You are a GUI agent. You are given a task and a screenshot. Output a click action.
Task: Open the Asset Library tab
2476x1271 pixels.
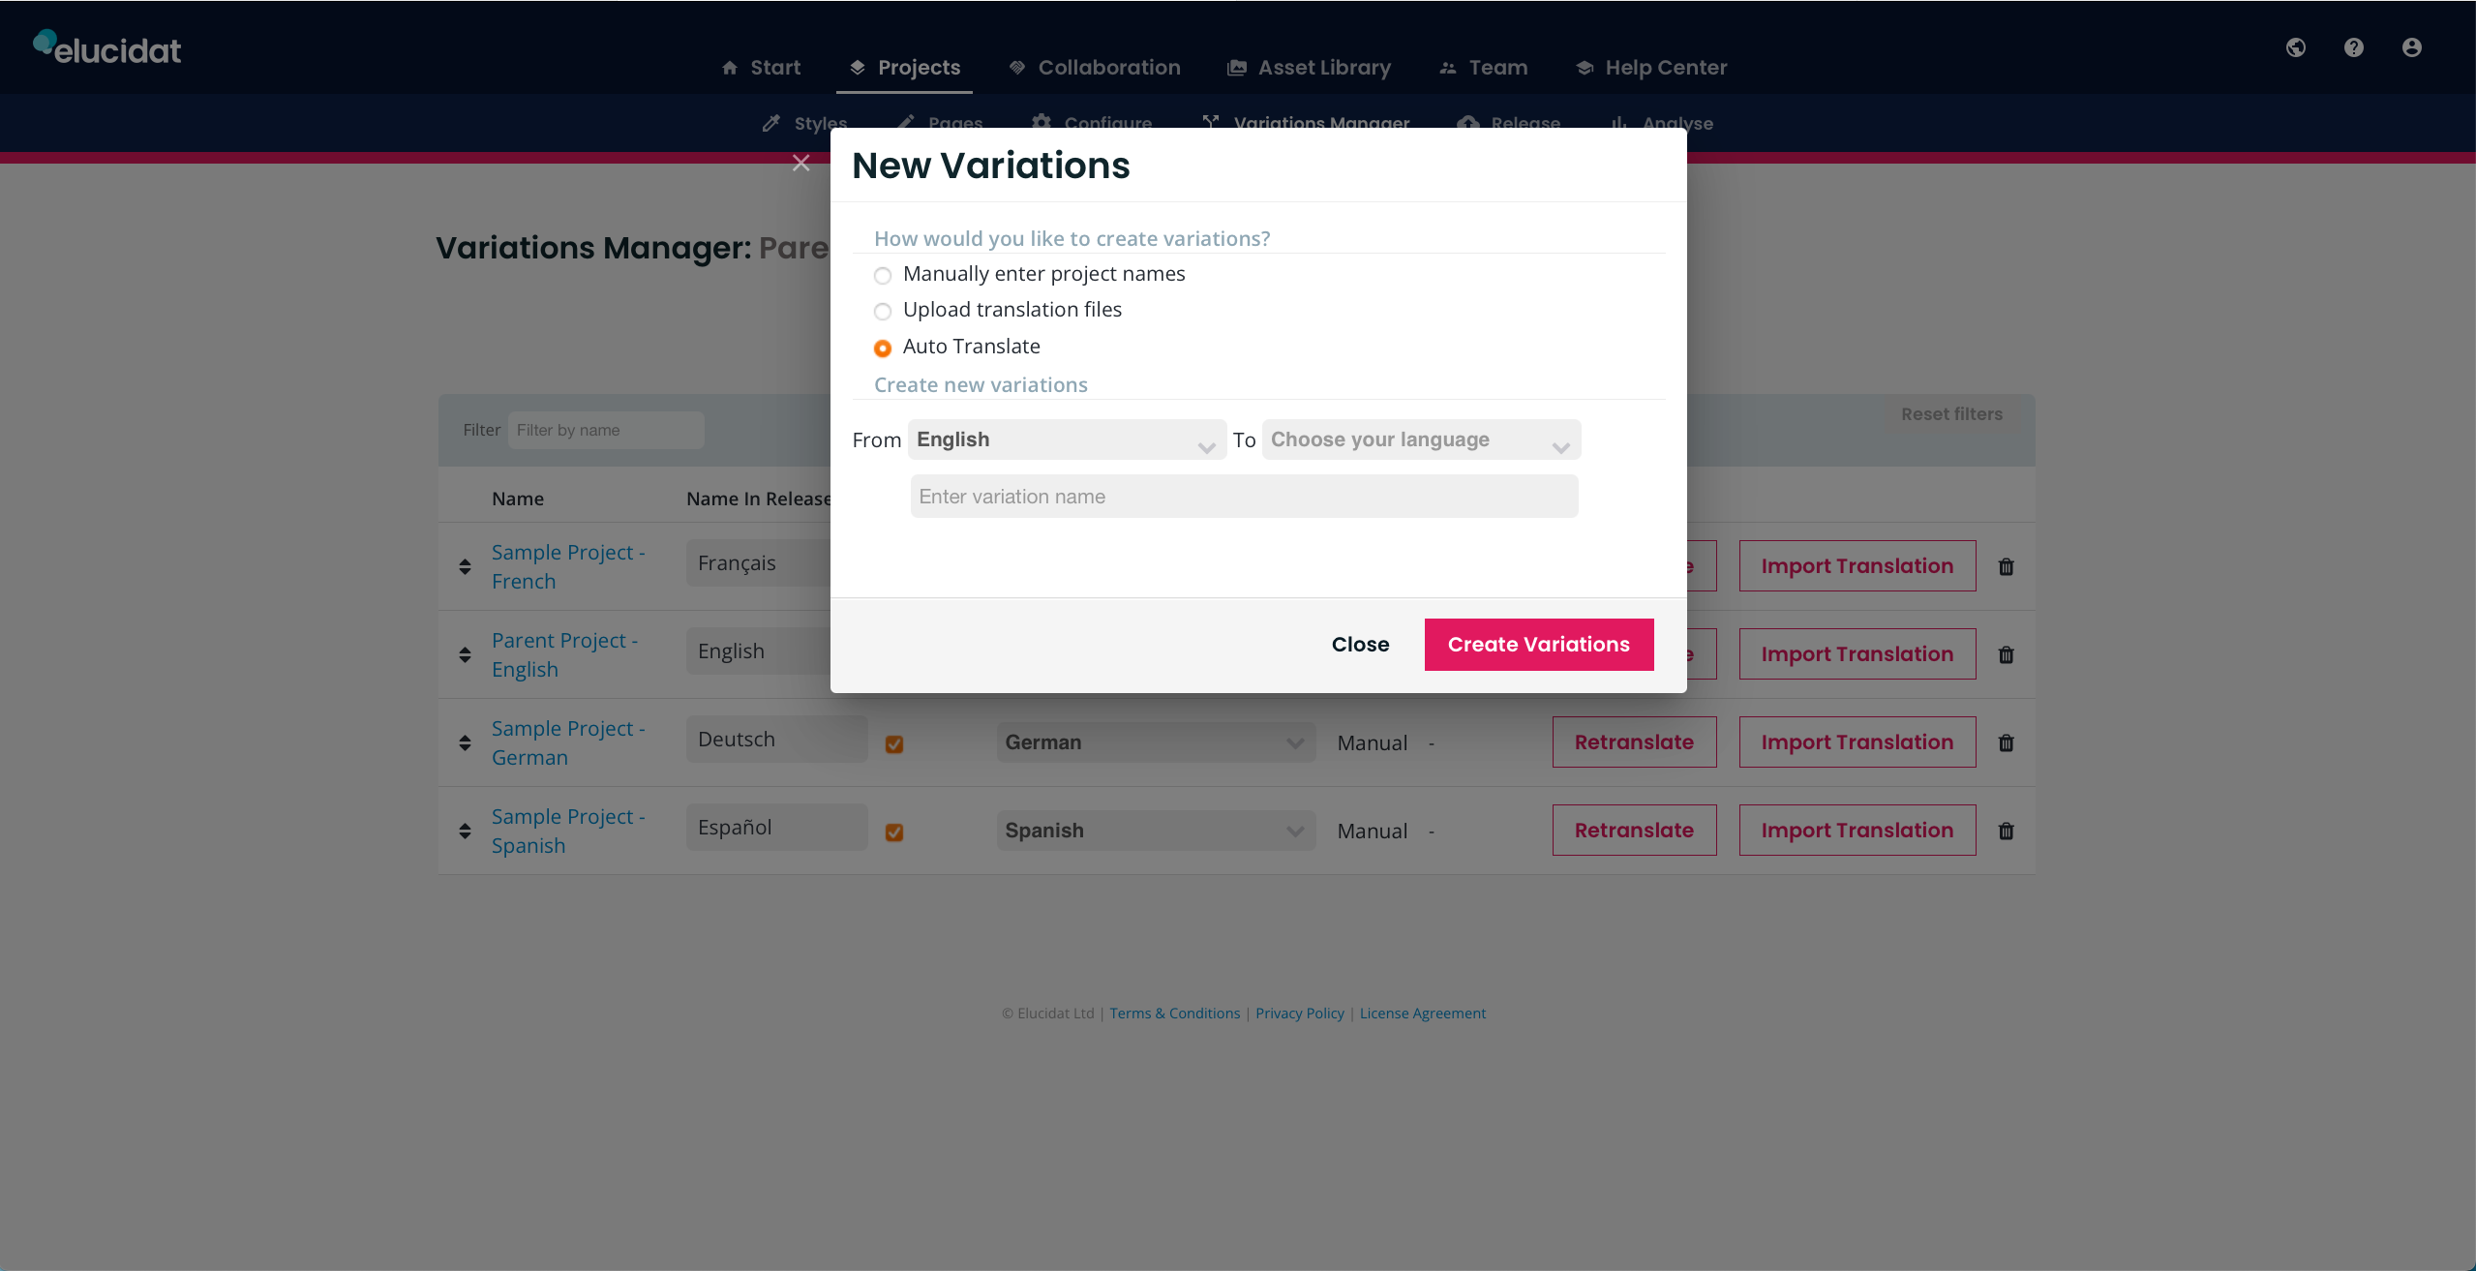(1310, 68)
